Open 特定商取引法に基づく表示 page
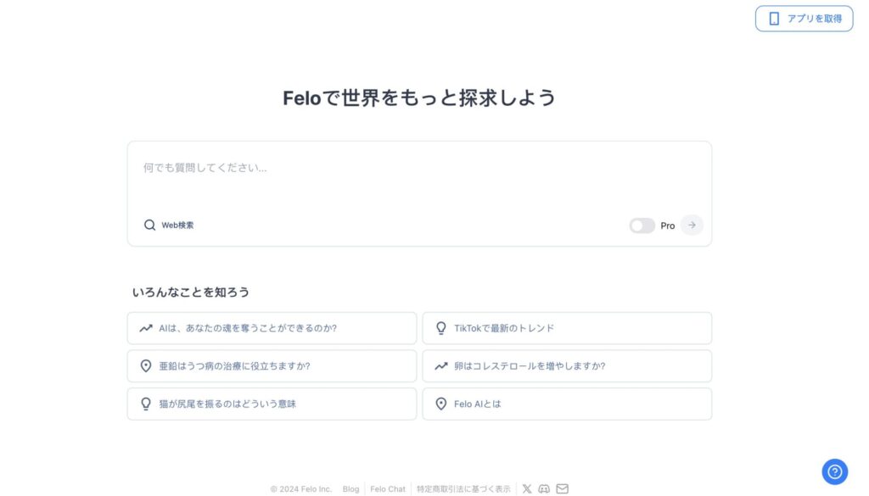Viewport: 869px width, 496px height. [x=463, y=488]
